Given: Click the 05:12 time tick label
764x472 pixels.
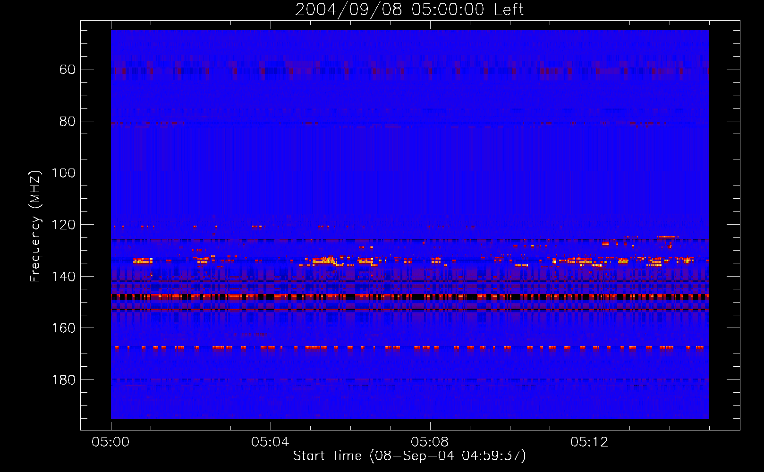Looking at the screenshot, I should tap(589, 442).
